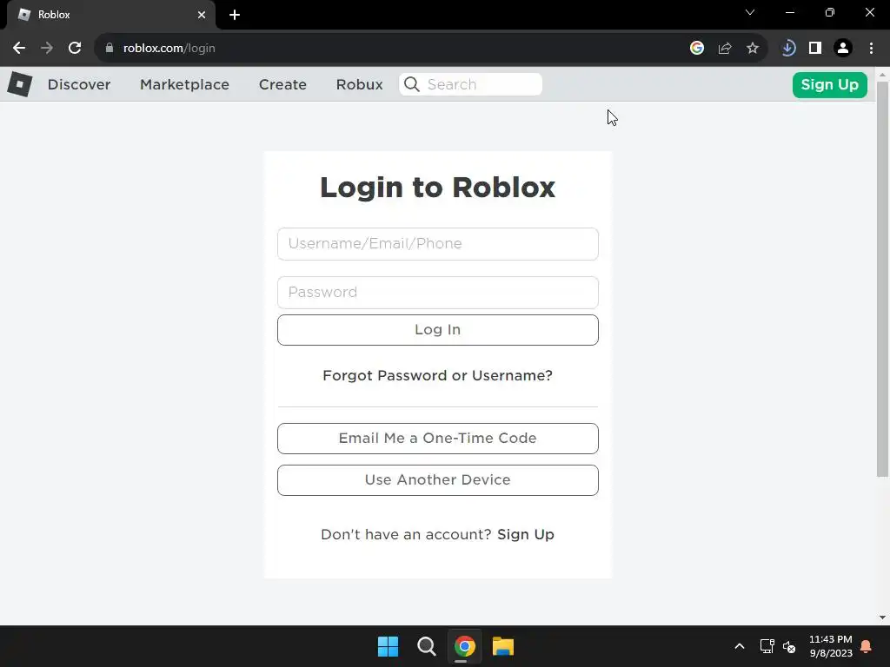
Task: Click Forgot Password or Username link
Action: (x=438, y=375)
